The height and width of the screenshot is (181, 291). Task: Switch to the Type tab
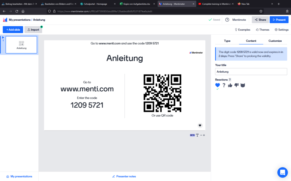coord(227,41)
